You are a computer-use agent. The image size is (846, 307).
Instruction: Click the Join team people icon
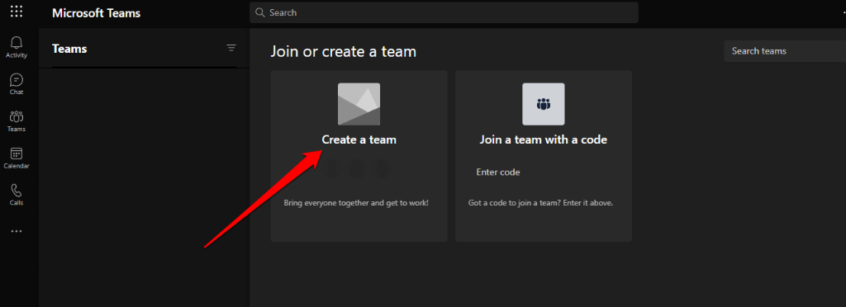tap(544, 104)
